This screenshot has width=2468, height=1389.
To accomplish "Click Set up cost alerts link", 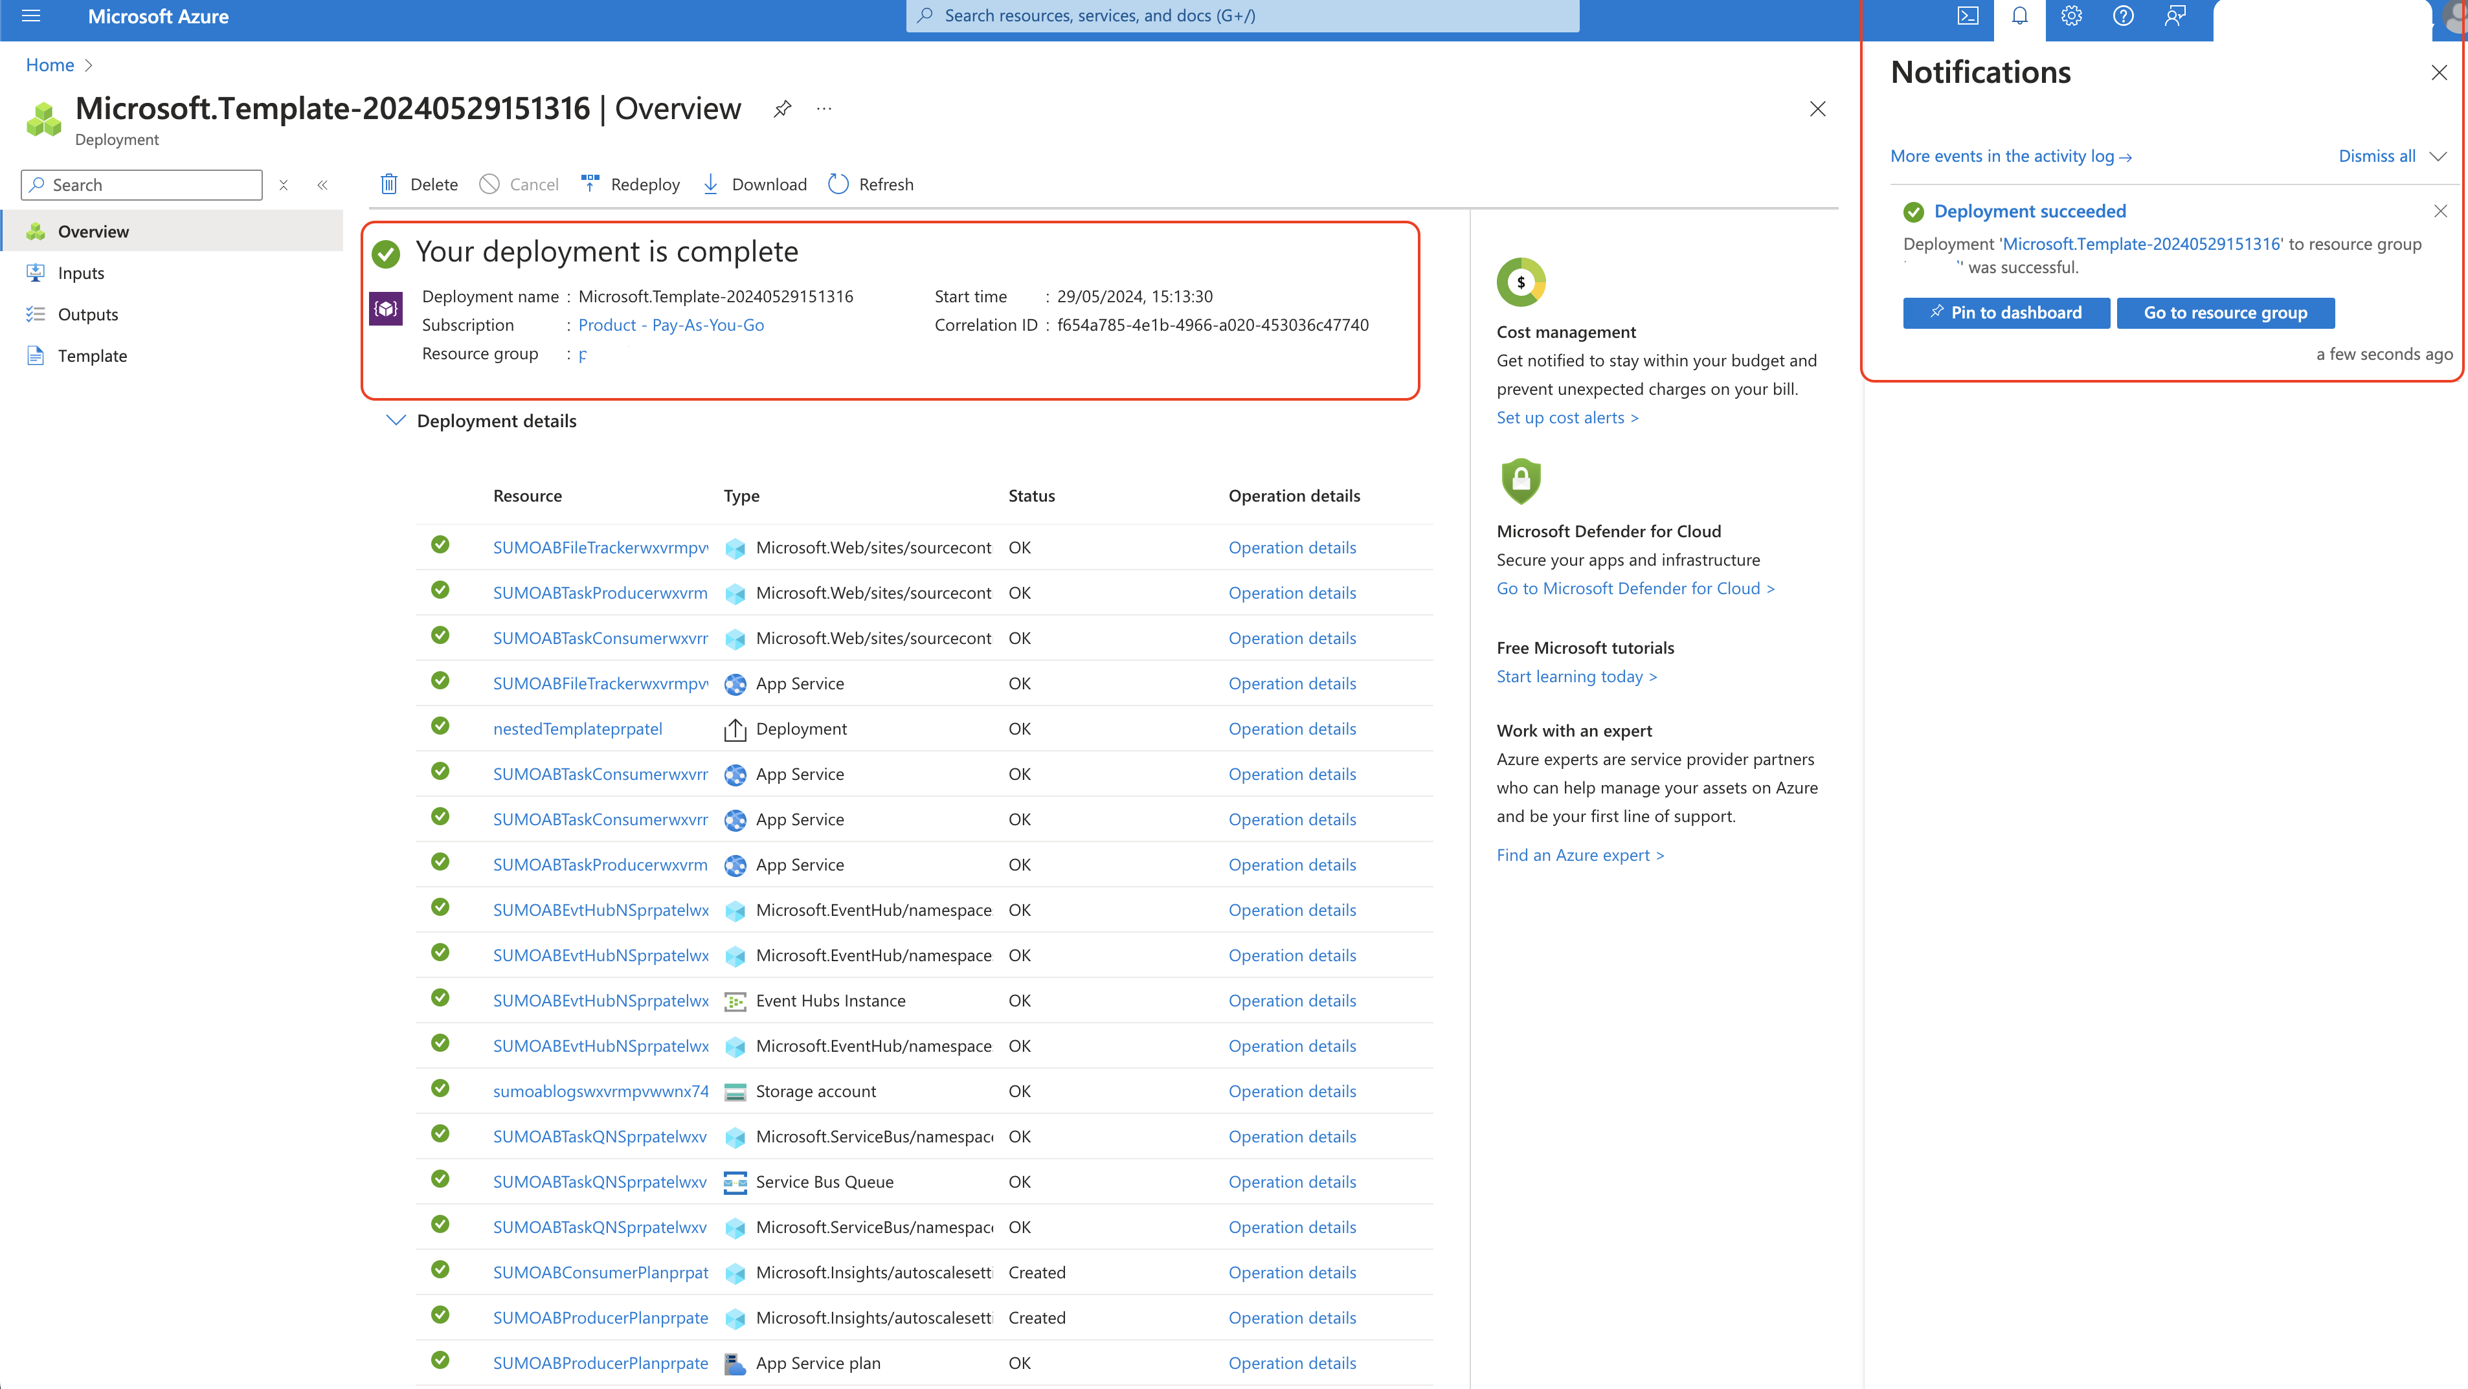I will pyautogui.click(x=1566, y=417).
